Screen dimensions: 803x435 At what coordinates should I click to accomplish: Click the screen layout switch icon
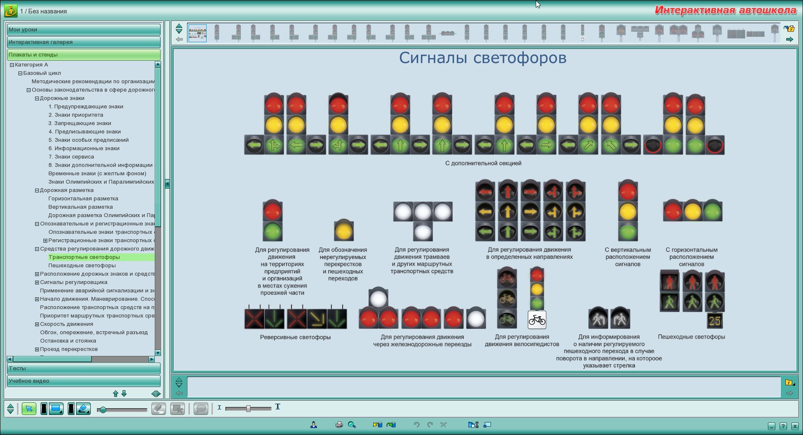pyautogui.click(x=487, y=425)
